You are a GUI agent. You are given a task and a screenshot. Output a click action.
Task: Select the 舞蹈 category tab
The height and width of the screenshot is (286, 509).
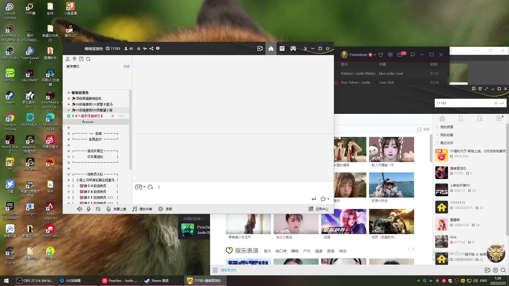tap(295, 251)
